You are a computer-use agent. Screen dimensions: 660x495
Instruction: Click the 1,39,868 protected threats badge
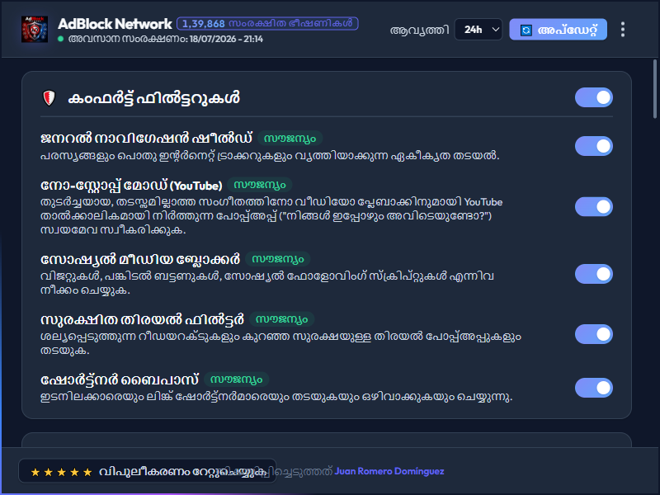(267, 24)
